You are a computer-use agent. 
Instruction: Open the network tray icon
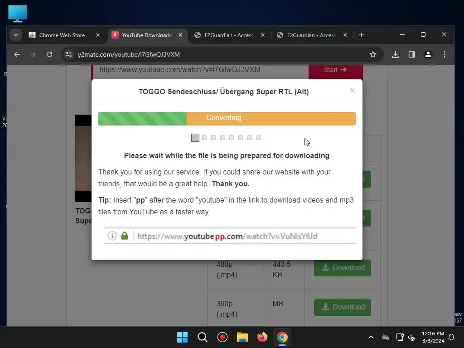[x=400, y=337]
